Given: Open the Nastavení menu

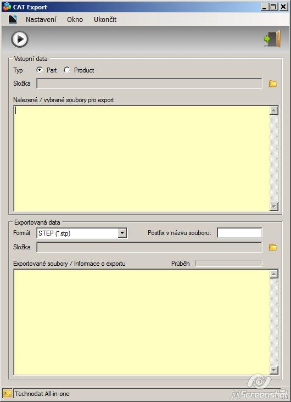Looking at the screenshot, I should click(41, 19).
